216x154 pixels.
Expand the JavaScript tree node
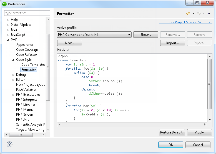[x=8, y=35]
